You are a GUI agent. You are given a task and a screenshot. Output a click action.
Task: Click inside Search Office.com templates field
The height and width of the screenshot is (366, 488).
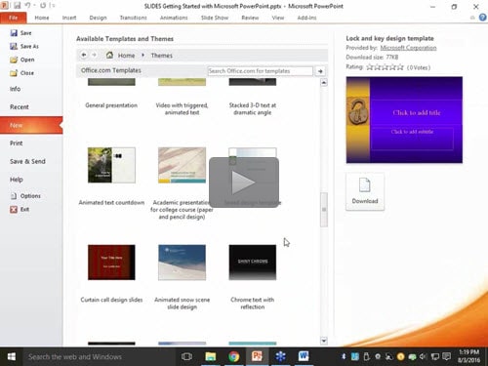pyautogui.click(x=260, y=71)
